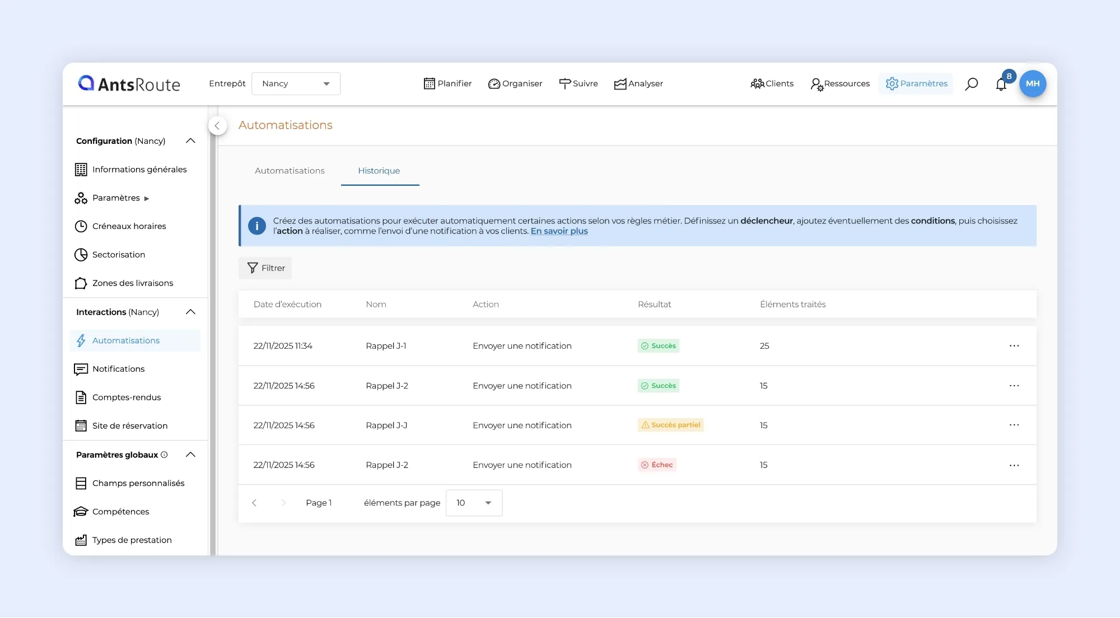Click the Succès partiel badge
Screen dimensions: 1120x618
(670, 425)
